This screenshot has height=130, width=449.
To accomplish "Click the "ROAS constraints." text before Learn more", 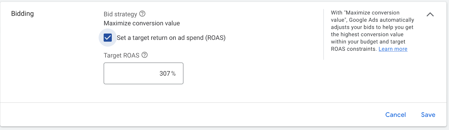I will click(354, 49).
